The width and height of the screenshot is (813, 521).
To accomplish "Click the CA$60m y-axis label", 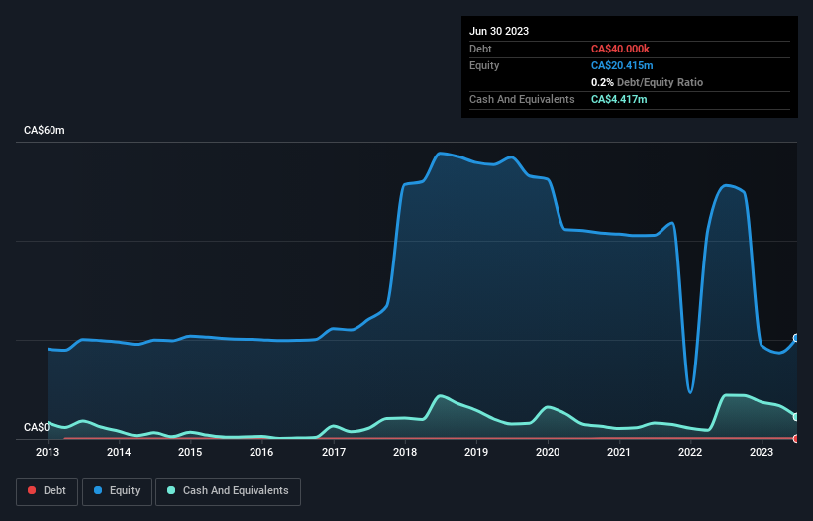I will [45, 130].
